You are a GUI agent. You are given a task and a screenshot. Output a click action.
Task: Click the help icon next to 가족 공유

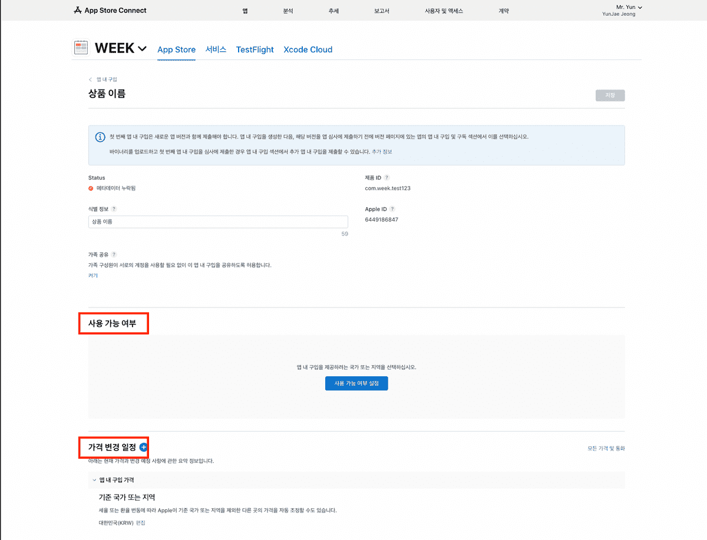click(x=114, y=254)
